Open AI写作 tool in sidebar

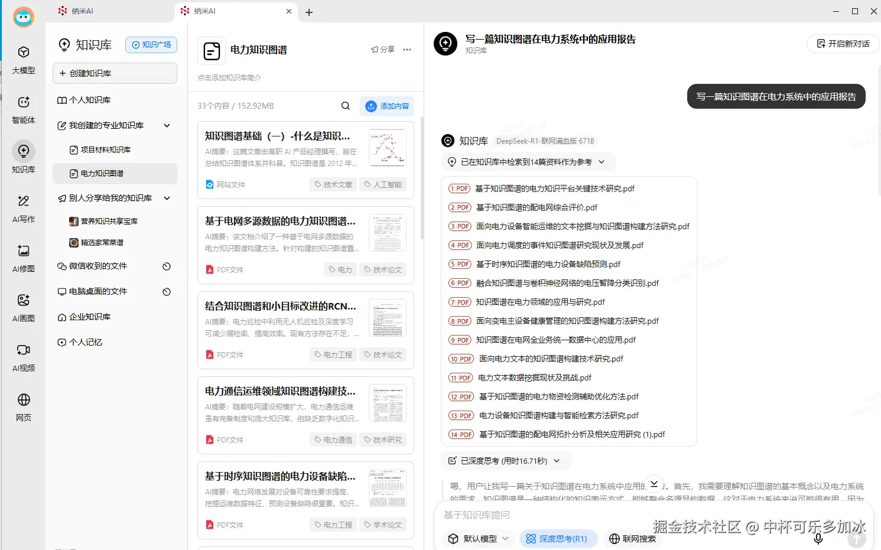pos(24,209)
